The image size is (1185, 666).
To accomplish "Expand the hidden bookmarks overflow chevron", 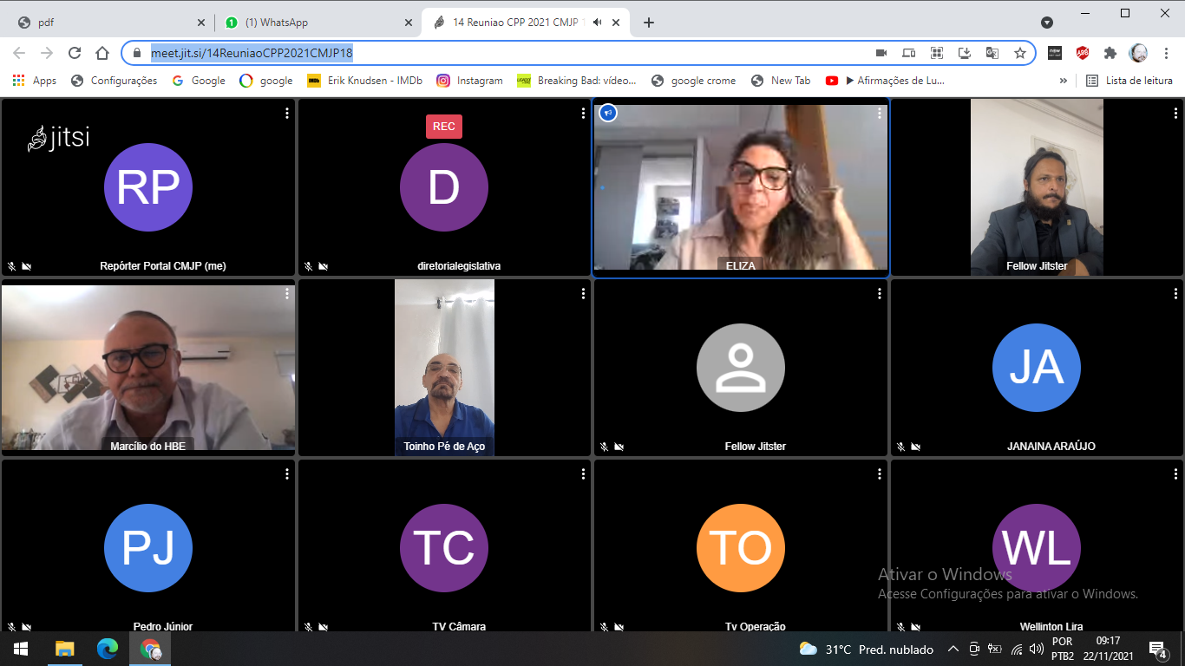I will [x=1064, y=81].
